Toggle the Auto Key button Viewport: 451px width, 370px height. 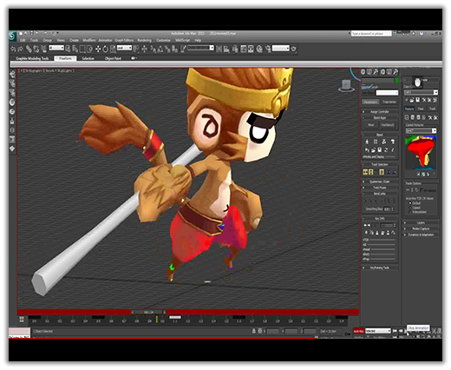pyautogui.click(x=358, y=331)
